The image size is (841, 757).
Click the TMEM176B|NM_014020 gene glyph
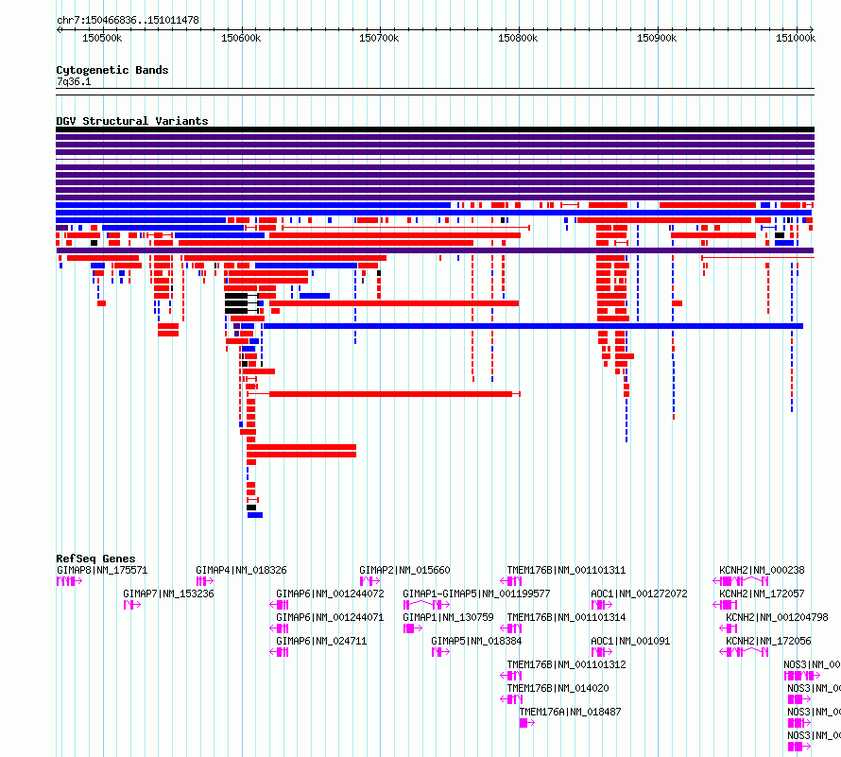tap(511, 699)
